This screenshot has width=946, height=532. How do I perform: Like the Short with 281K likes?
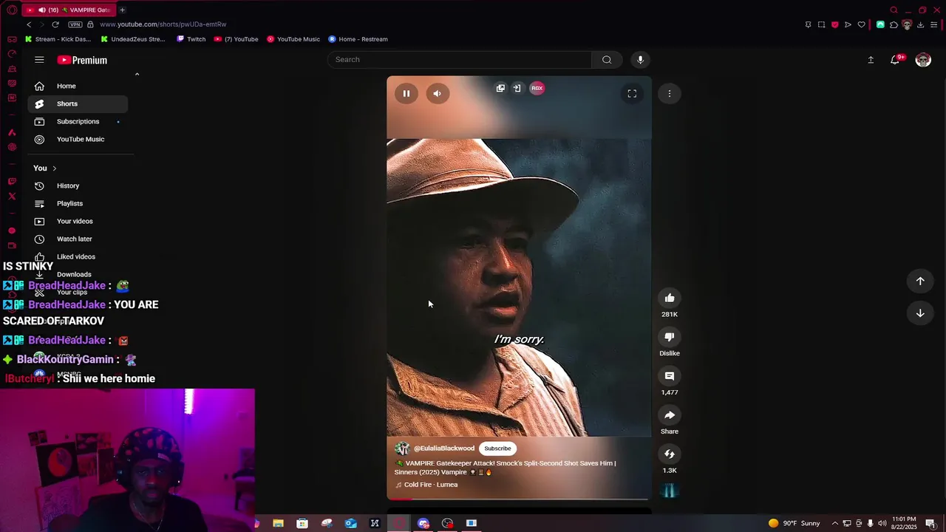pyautogui.click(x=670, y=298)
